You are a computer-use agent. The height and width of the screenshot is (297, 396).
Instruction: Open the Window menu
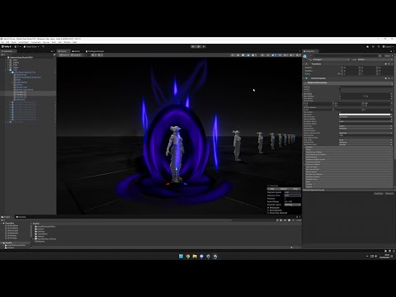point(67,42)
